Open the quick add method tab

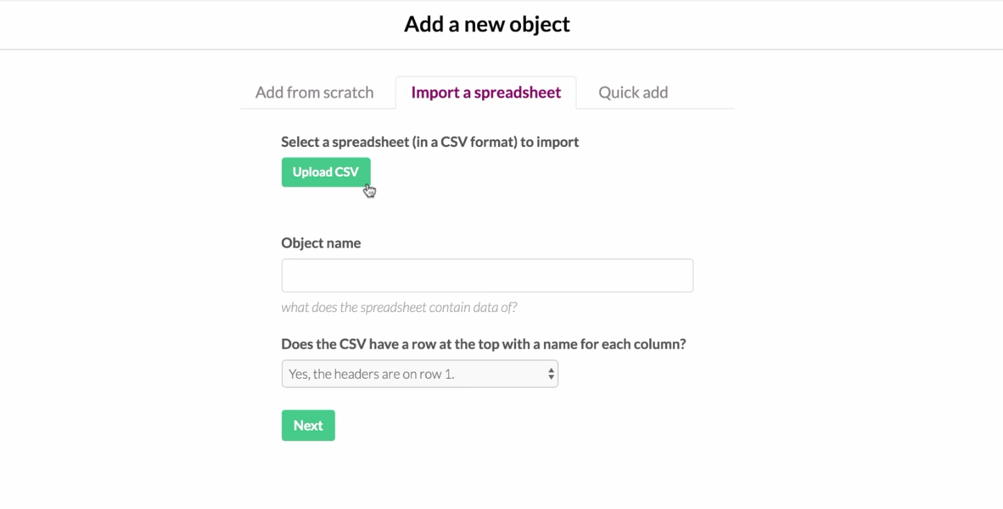[633, 93]
